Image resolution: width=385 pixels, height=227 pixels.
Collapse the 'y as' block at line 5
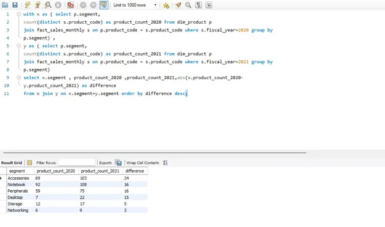tap(19, 46)
